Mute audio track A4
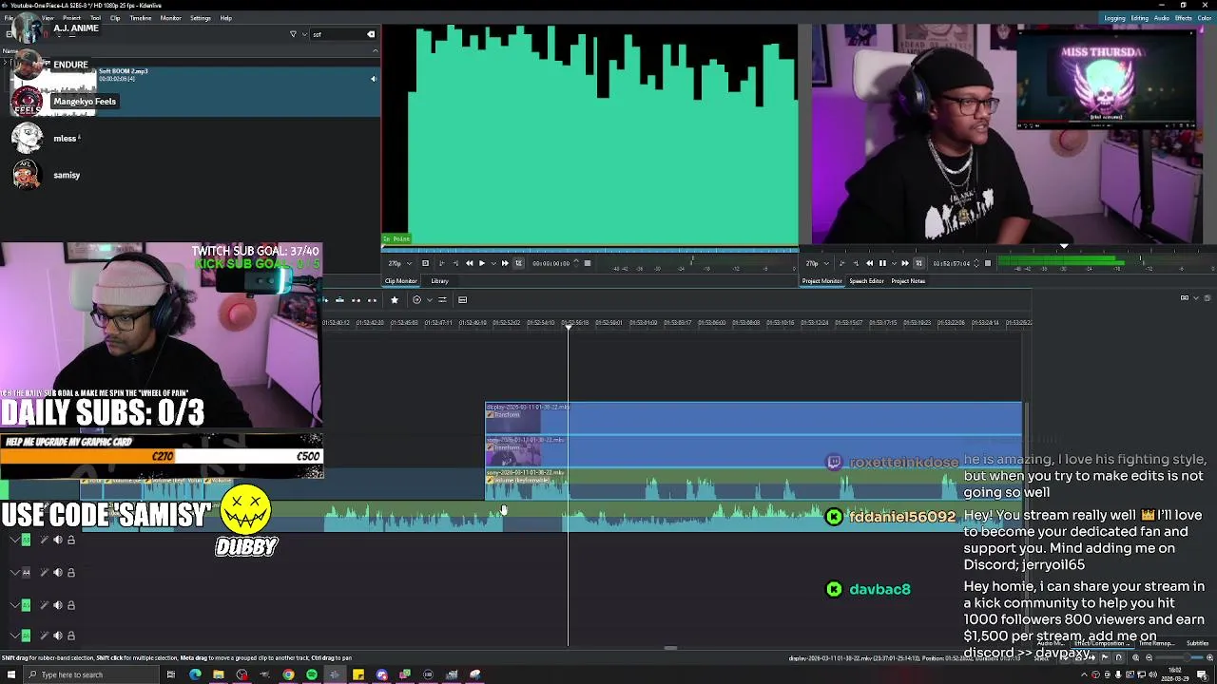 coord(57,572)
